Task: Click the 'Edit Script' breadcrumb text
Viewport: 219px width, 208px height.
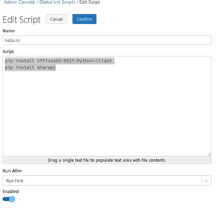Action: 90,2
